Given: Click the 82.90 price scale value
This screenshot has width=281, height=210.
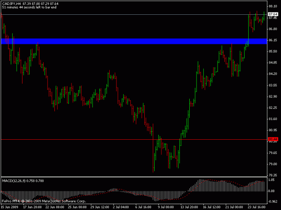Looking at the screenshot, I should click(x=273, y=97).
